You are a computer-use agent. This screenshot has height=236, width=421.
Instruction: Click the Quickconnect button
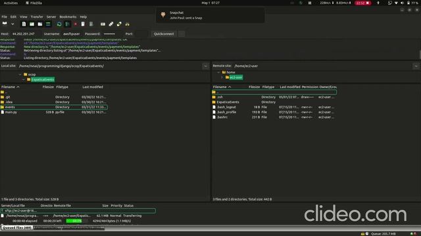[x=164, y=34]
